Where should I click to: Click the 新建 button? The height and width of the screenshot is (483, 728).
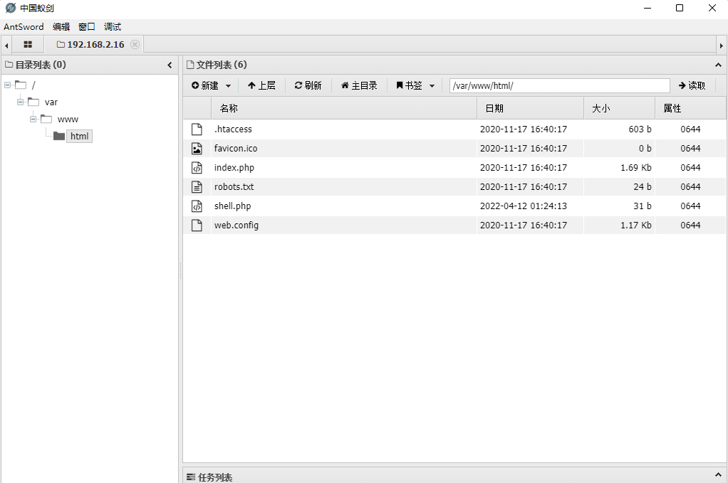(x=205, y=86)
